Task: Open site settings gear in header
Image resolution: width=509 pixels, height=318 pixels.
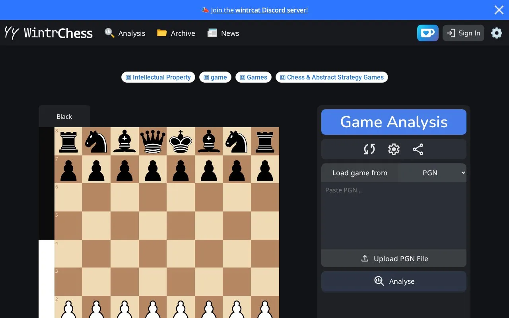Action: [x=497, y=33]
